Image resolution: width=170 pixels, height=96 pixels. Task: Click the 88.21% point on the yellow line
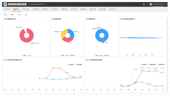[135, 70]
